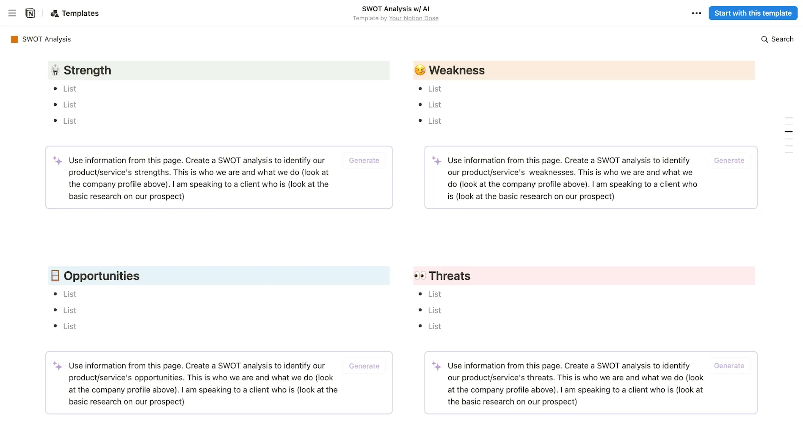Click the orange SWOT Analysis page icon

coord(14,39)
